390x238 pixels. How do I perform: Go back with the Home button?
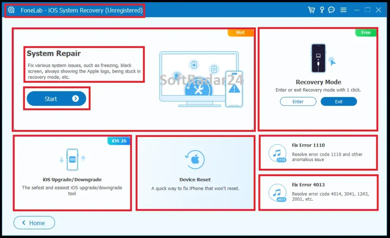34,223
